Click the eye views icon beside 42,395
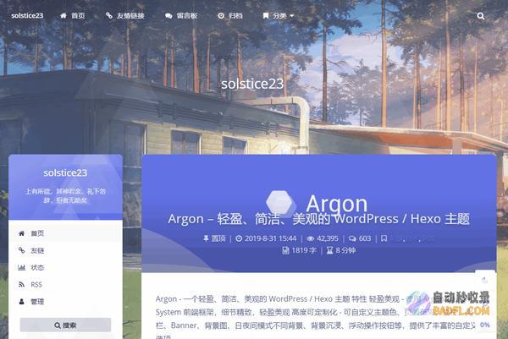 (x=311, y=238)
